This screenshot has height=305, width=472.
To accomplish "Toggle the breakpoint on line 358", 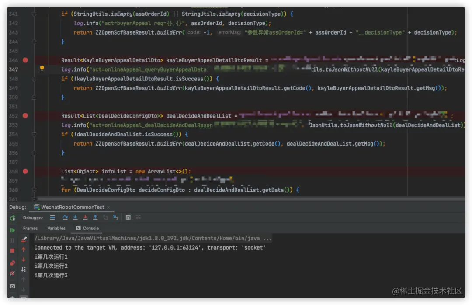I will coord(25,171).
